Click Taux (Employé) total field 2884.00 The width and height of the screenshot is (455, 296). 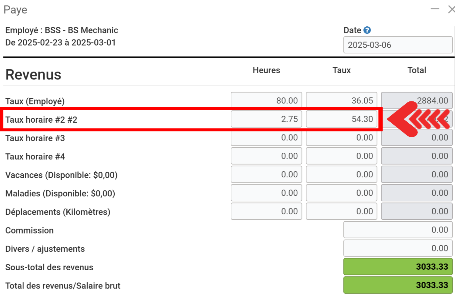(x=416, y=101)
